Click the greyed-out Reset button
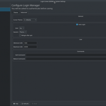 coord(34,104)
